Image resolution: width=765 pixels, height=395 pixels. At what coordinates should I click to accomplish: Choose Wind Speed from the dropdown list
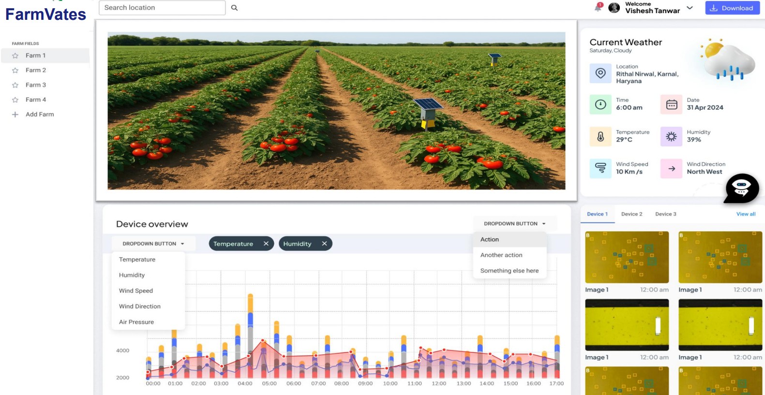136,291
